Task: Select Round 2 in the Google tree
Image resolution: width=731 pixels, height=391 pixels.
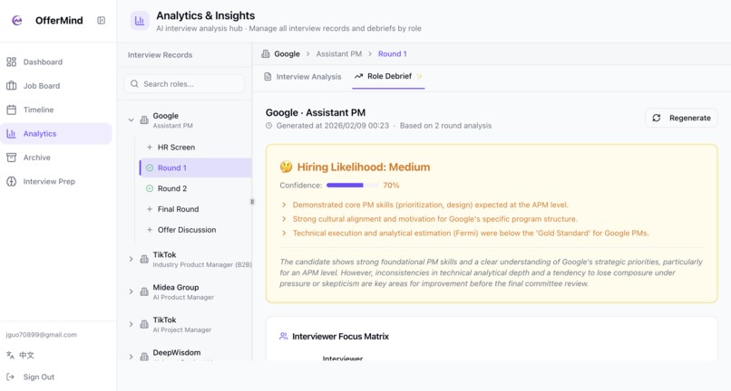Action: 195,188
